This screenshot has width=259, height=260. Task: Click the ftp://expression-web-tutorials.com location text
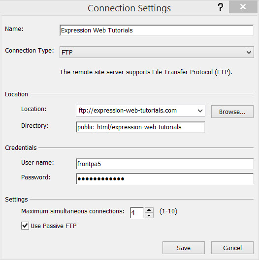tap(128, 111)
